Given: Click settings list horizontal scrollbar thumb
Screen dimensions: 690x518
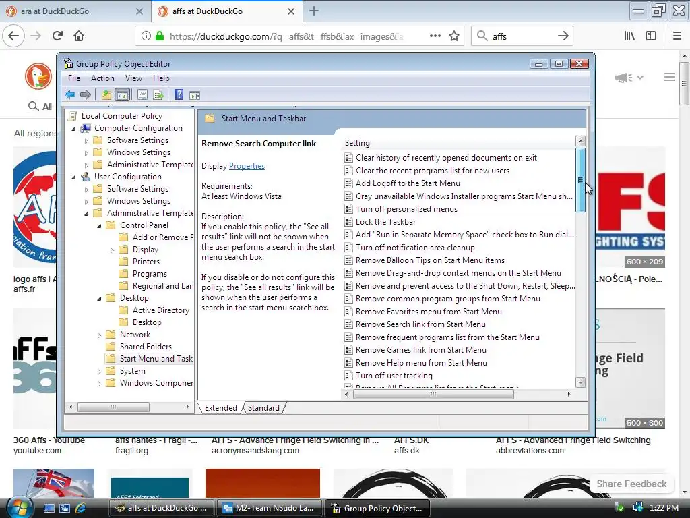Looking at the screenshot, I should click(433, 394).
